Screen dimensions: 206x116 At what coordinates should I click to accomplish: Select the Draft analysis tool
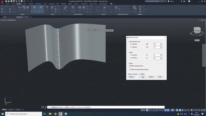pyautogui.click(x=142, y=12)
